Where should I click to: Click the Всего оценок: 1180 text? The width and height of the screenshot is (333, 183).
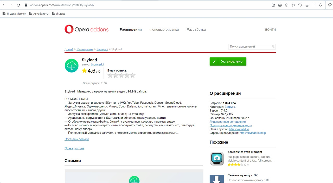[95, 83]
